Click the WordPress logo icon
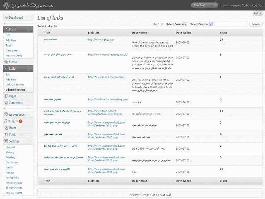The width and height of the screenshot is (265, 199). (x=7, y=5)
